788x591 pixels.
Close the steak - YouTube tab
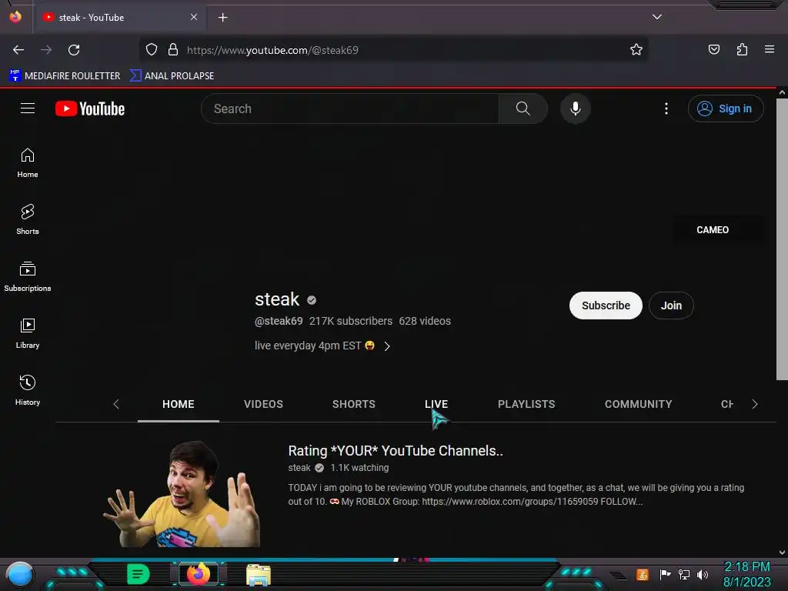click(x=193, y=17)
